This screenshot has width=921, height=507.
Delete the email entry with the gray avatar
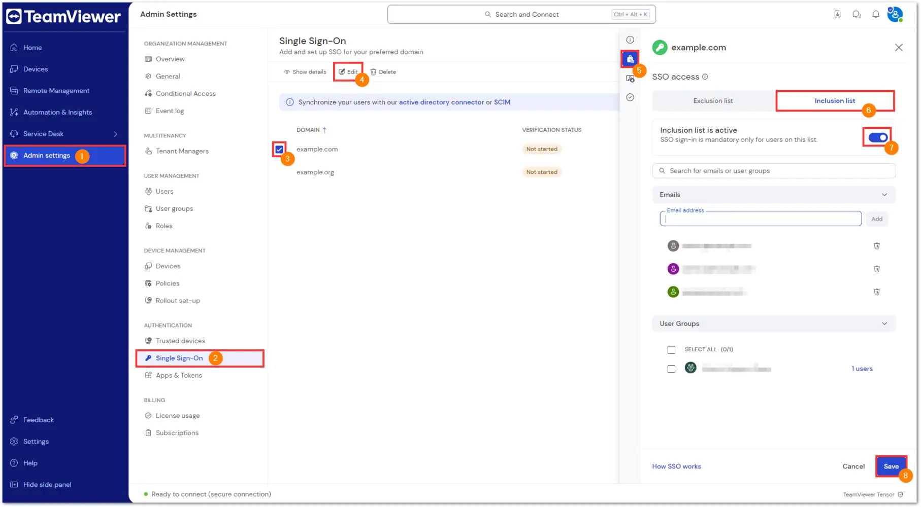pos(877,246)
